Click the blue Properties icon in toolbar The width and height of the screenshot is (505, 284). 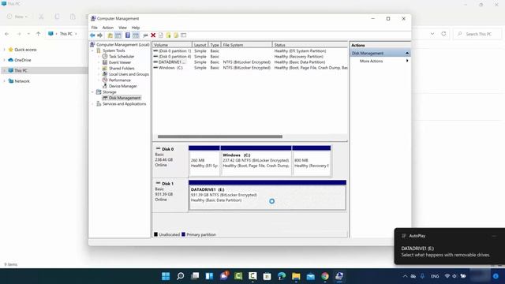(x=128, y=35)
